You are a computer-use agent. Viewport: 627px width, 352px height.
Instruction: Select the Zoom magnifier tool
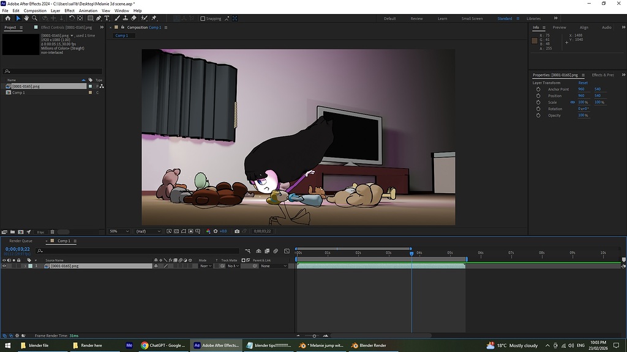[x=35, y=18]
